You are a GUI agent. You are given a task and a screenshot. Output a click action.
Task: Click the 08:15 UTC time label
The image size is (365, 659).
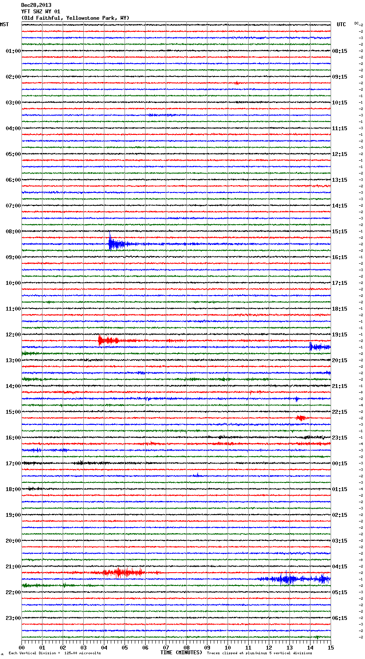[340, 51]
